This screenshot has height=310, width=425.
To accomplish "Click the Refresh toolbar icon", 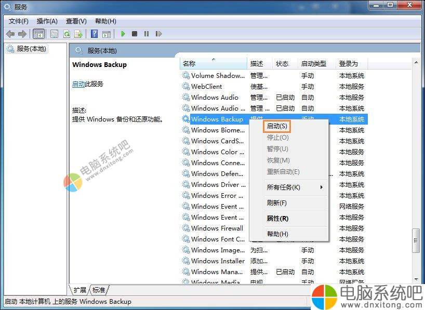I will click(67, 34).
